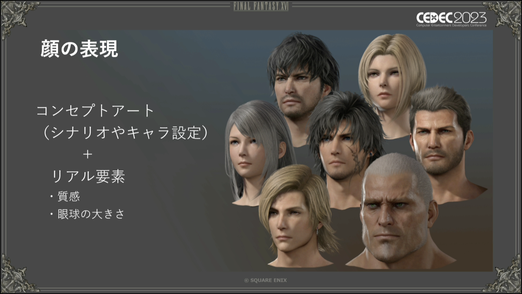
Task: Click the © SQUARE ENIX copyright text
Action: 265,280
